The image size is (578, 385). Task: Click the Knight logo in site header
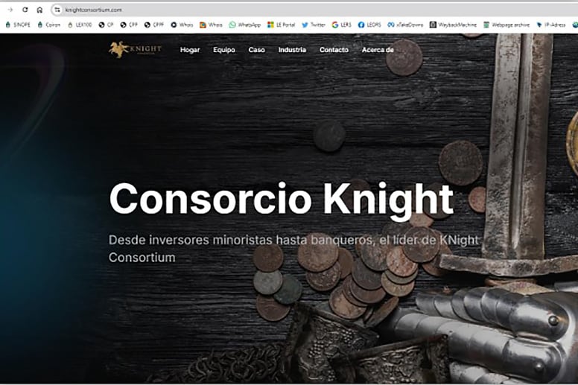tap(136, 50)
